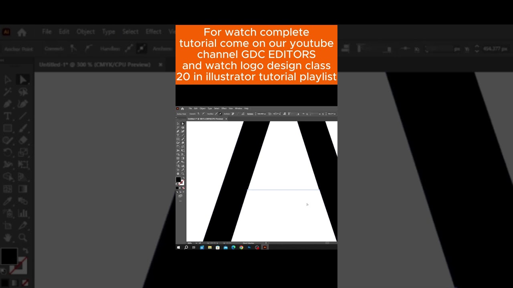The image size is (513, 288).
Task: Select the Column Graph tool
Action: pos(183,166)
